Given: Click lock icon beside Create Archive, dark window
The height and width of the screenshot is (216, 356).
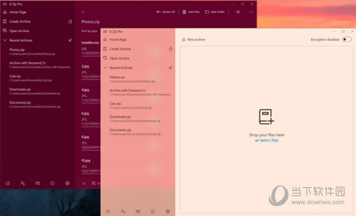Looking at the screenshot, I should [70, 21].
